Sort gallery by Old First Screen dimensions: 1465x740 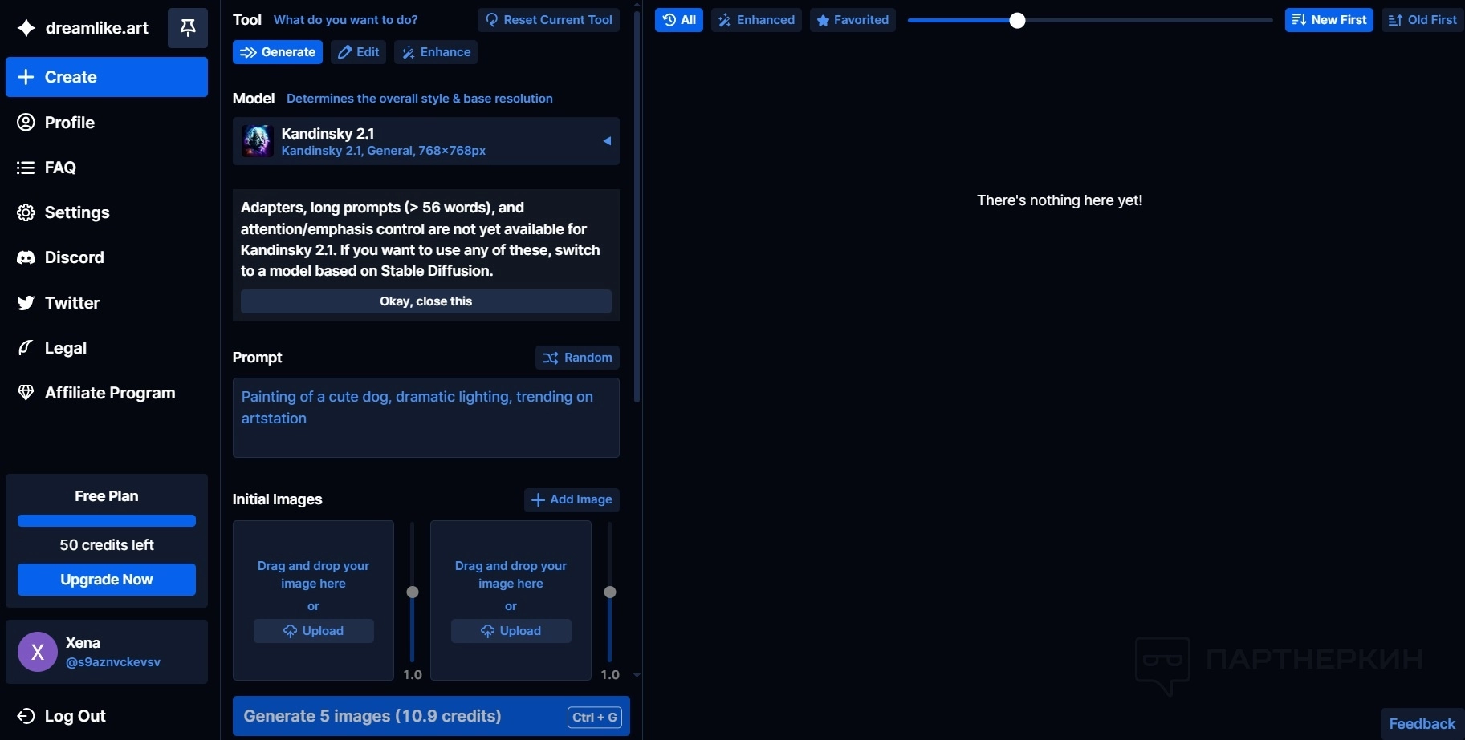click(1422, 20)
